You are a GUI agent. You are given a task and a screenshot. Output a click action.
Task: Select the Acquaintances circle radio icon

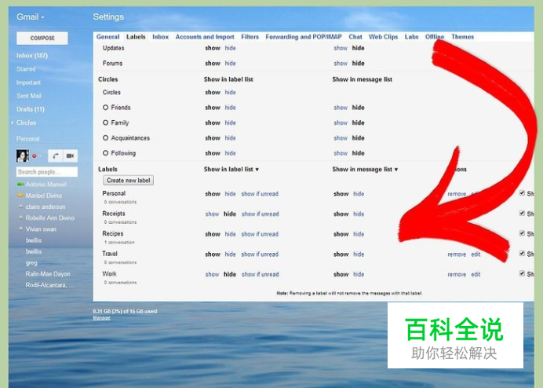tap(106, 138)
